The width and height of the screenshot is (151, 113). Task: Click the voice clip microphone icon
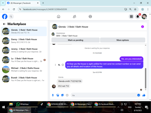tap(53, 95)
